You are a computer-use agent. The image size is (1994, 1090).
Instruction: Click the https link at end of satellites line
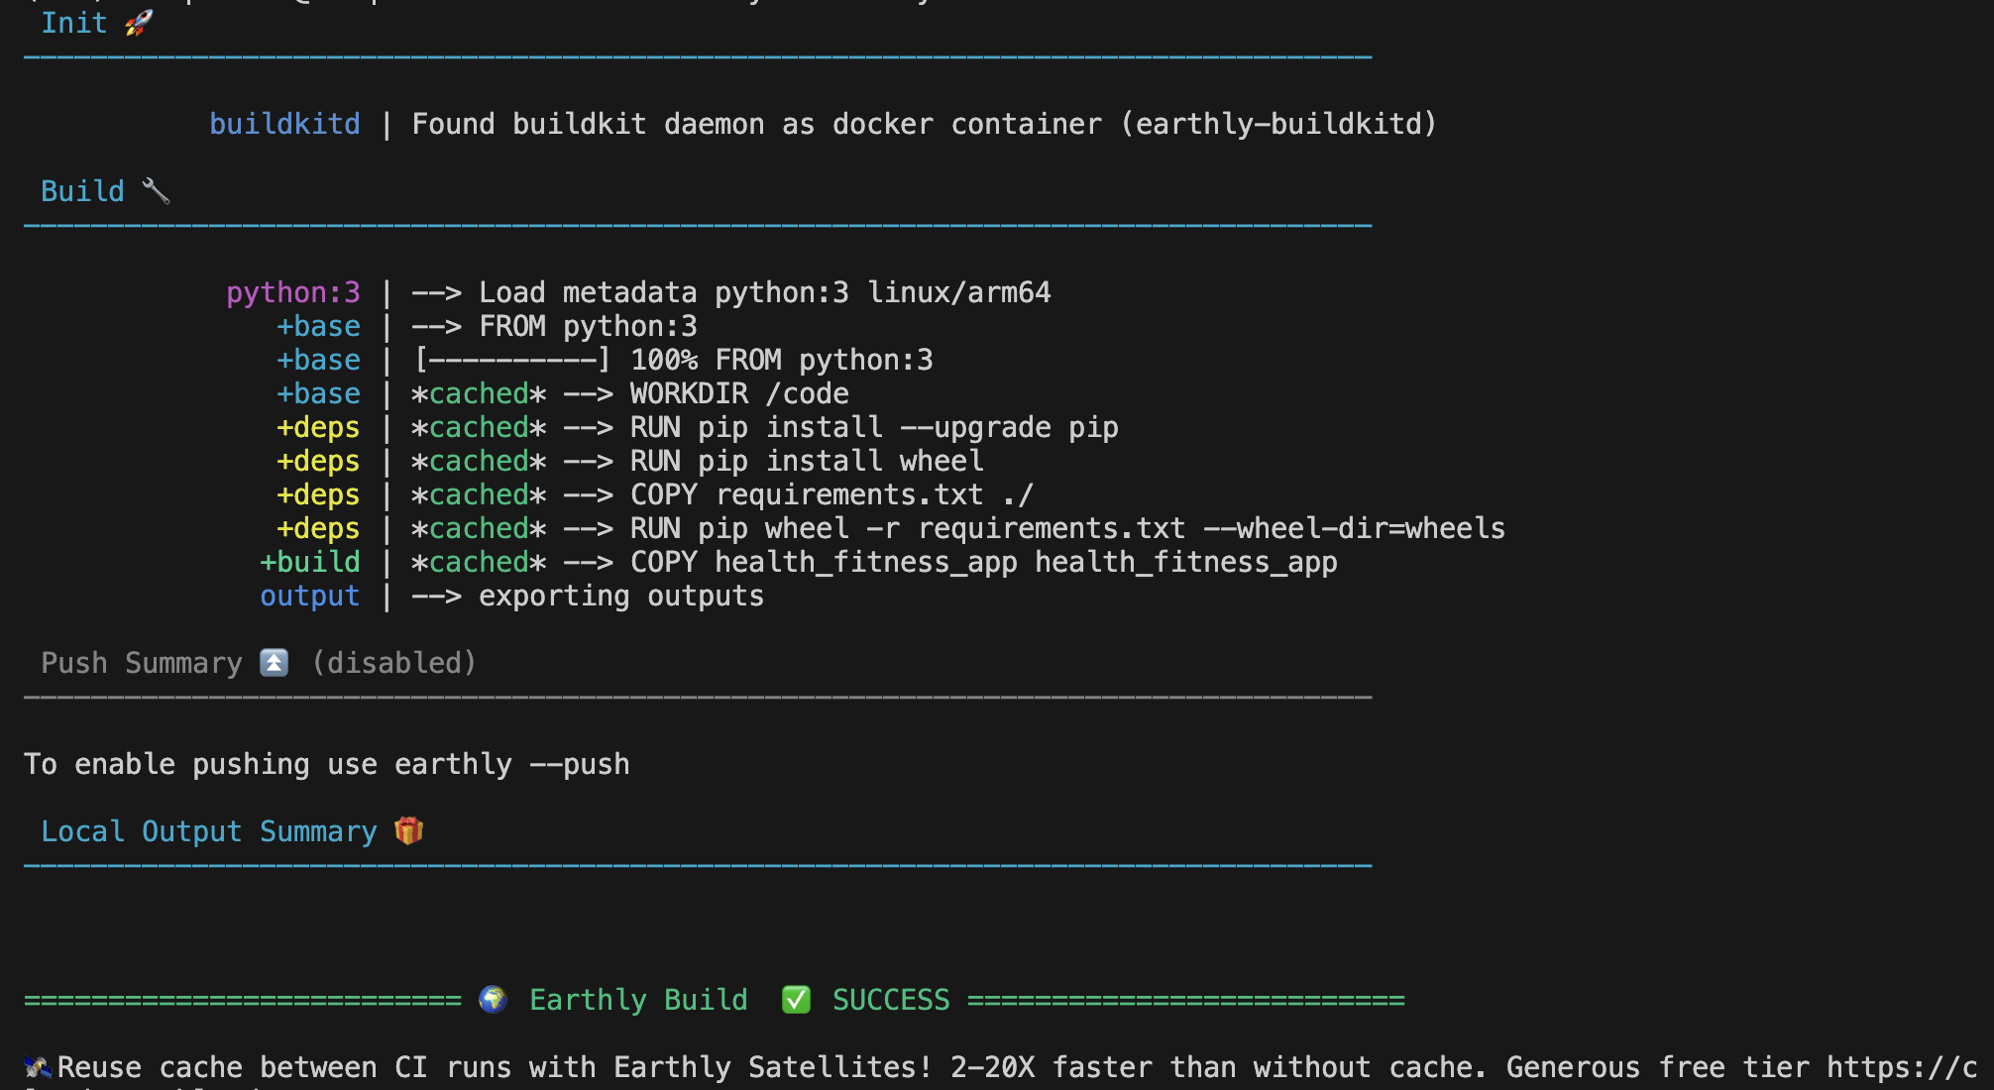pyautogui.click(x=1901, y=1067)
